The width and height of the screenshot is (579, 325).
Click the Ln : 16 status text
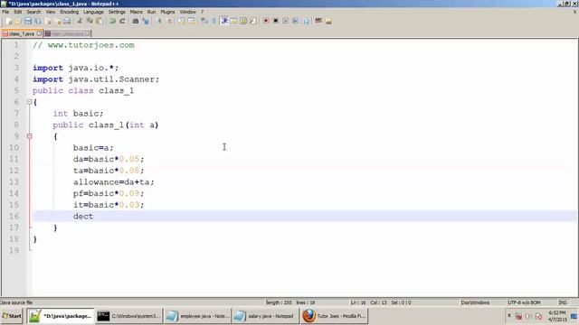(358, 302)
